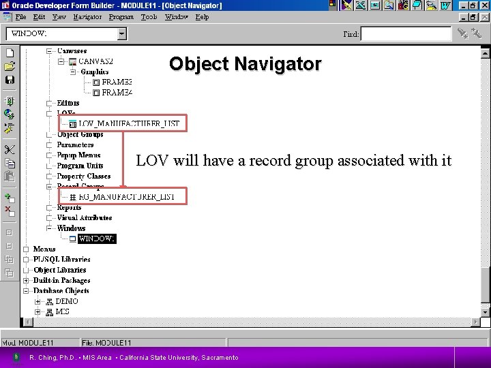This screenshot has width=491, height=368.
Task: Click the Expand node sidebar icon
Action: (x=9, y=232)
